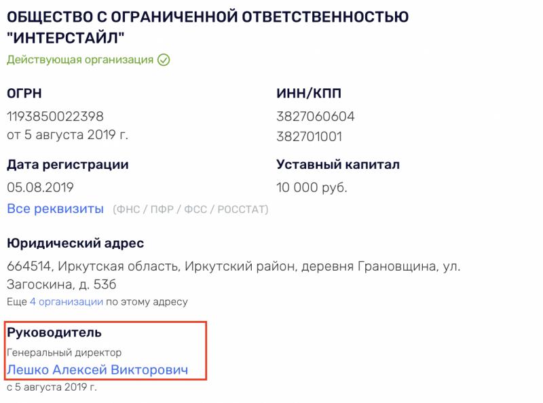Click the legal address text with 664514
The height and width of the screenshot is (403, 543).
point(233,275)
